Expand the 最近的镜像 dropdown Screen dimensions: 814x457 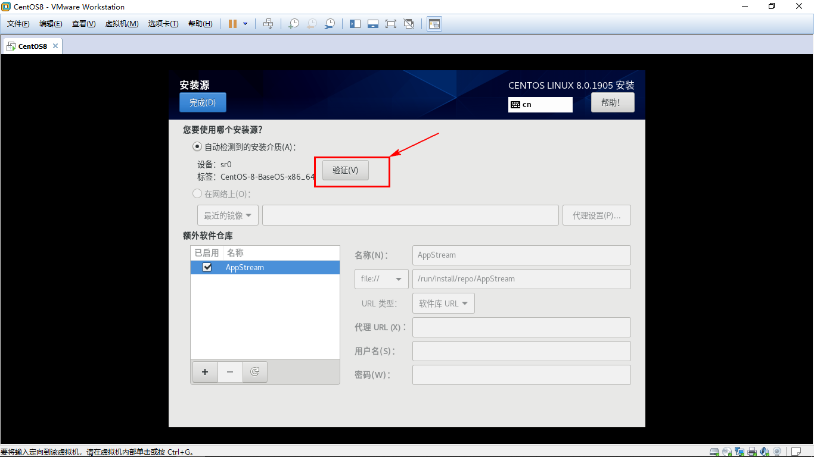[228, 215]
